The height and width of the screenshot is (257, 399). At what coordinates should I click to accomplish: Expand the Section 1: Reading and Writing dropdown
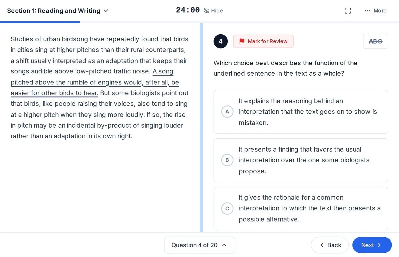point(58,11)
